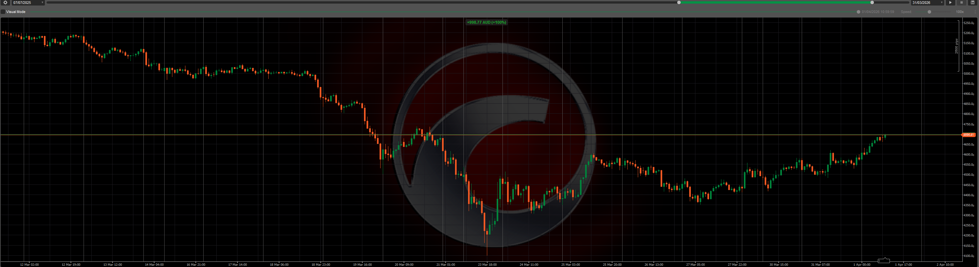Stop the backtest with the stop button
Viewport: 979px width, 267px height.
pos(961,2)
